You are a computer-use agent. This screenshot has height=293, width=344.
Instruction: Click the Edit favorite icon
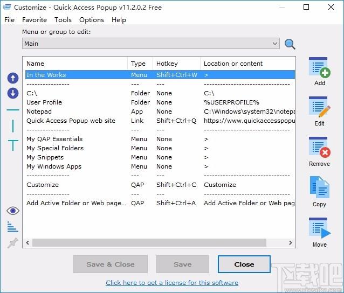point(319,107)
